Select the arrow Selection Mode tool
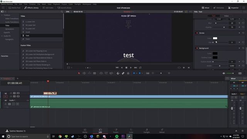Viewport: 247px width, 139px height. tap(79, 73)
